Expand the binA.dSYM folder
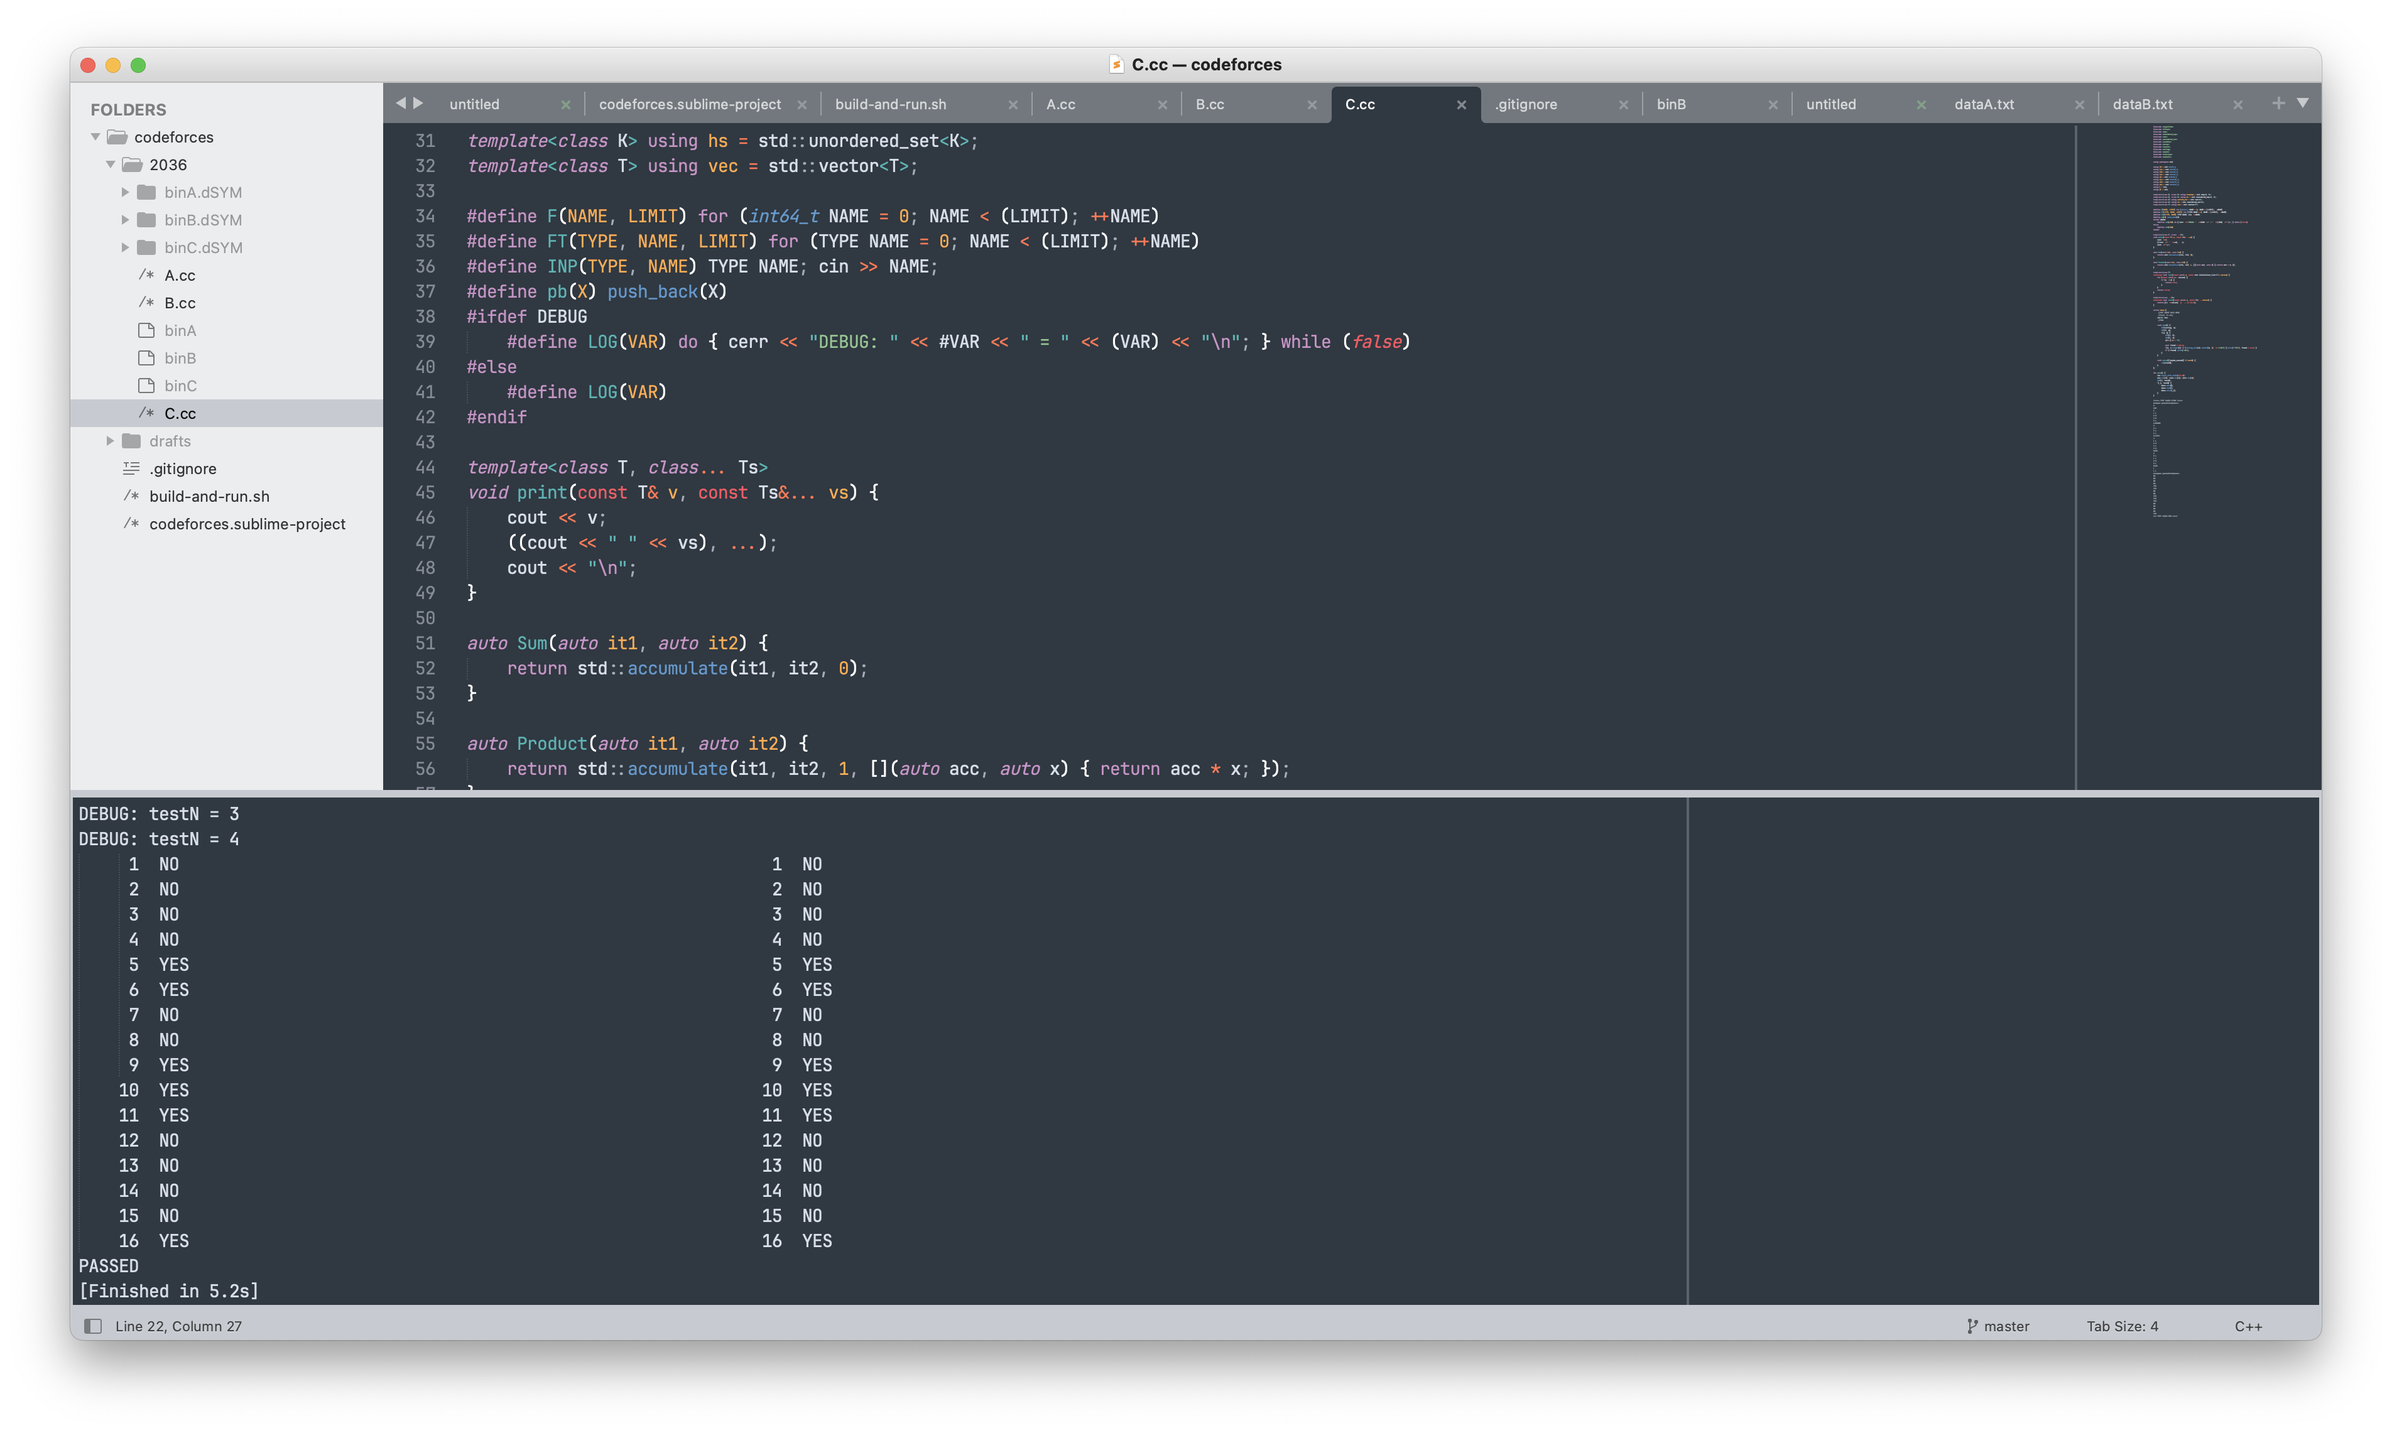2392x1433 pixels. click(124, 192)
